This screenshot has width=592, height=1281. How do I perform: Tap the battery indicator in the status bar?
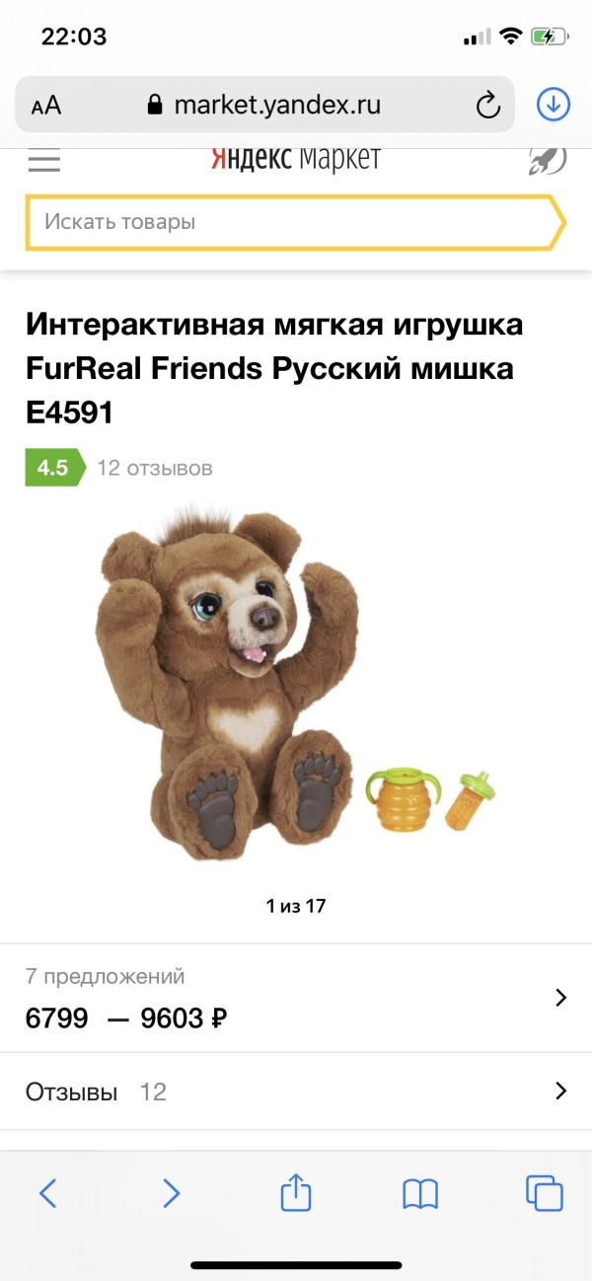pos(549,38)
